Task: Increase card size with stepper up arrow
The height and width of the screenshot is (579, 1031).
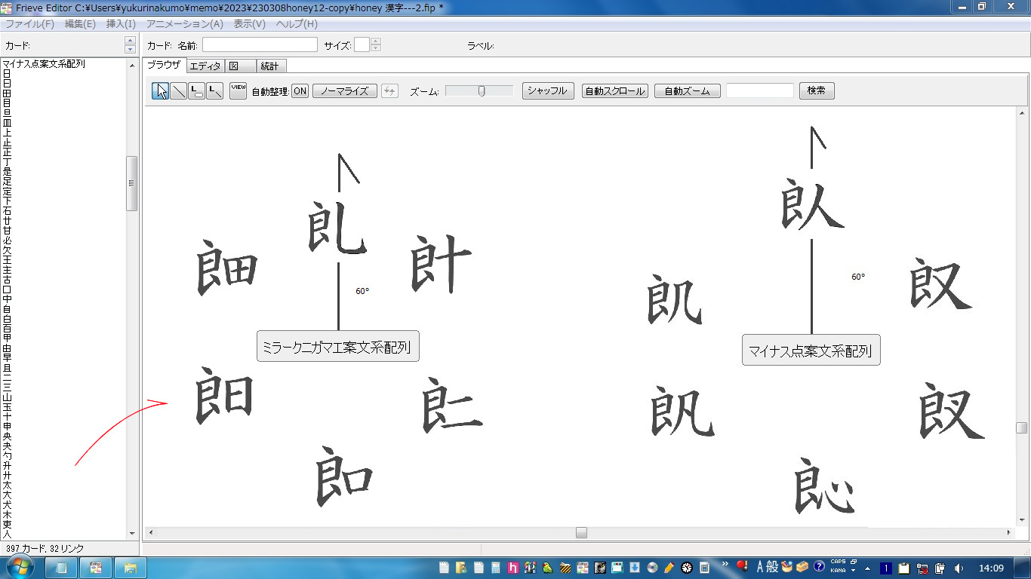Action: 376,41
